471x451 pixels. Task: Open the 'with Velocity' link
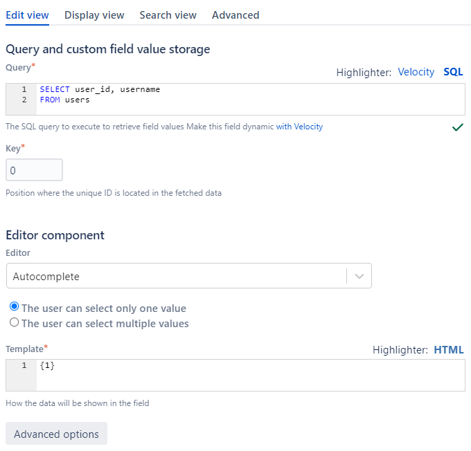coord(299,127)
